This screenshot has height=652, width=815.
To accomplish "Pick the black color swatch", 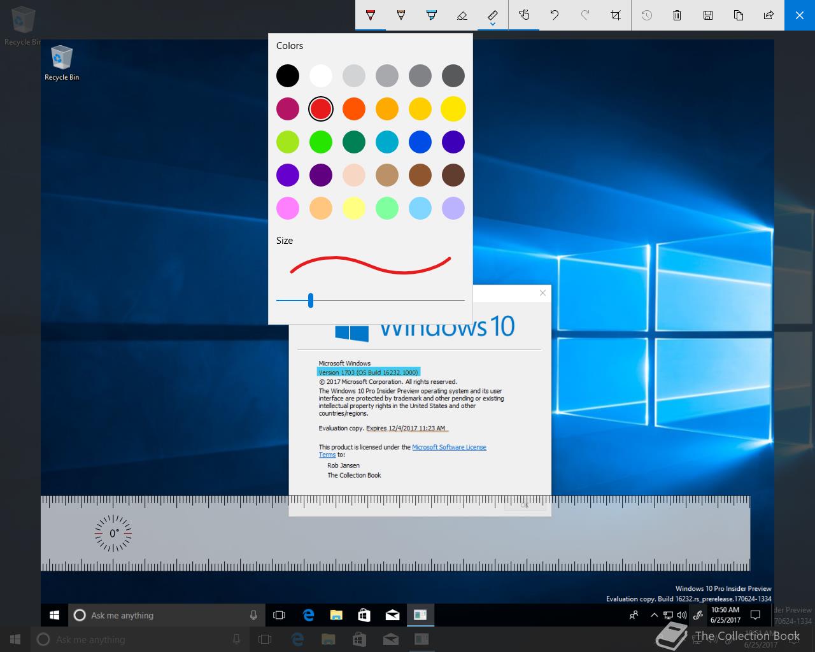I will [288, 76].
